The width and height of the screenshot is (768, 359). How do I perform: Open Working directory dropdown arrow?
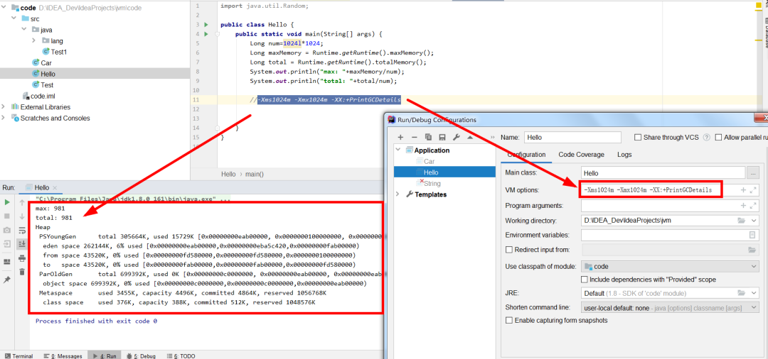(753, 220)
